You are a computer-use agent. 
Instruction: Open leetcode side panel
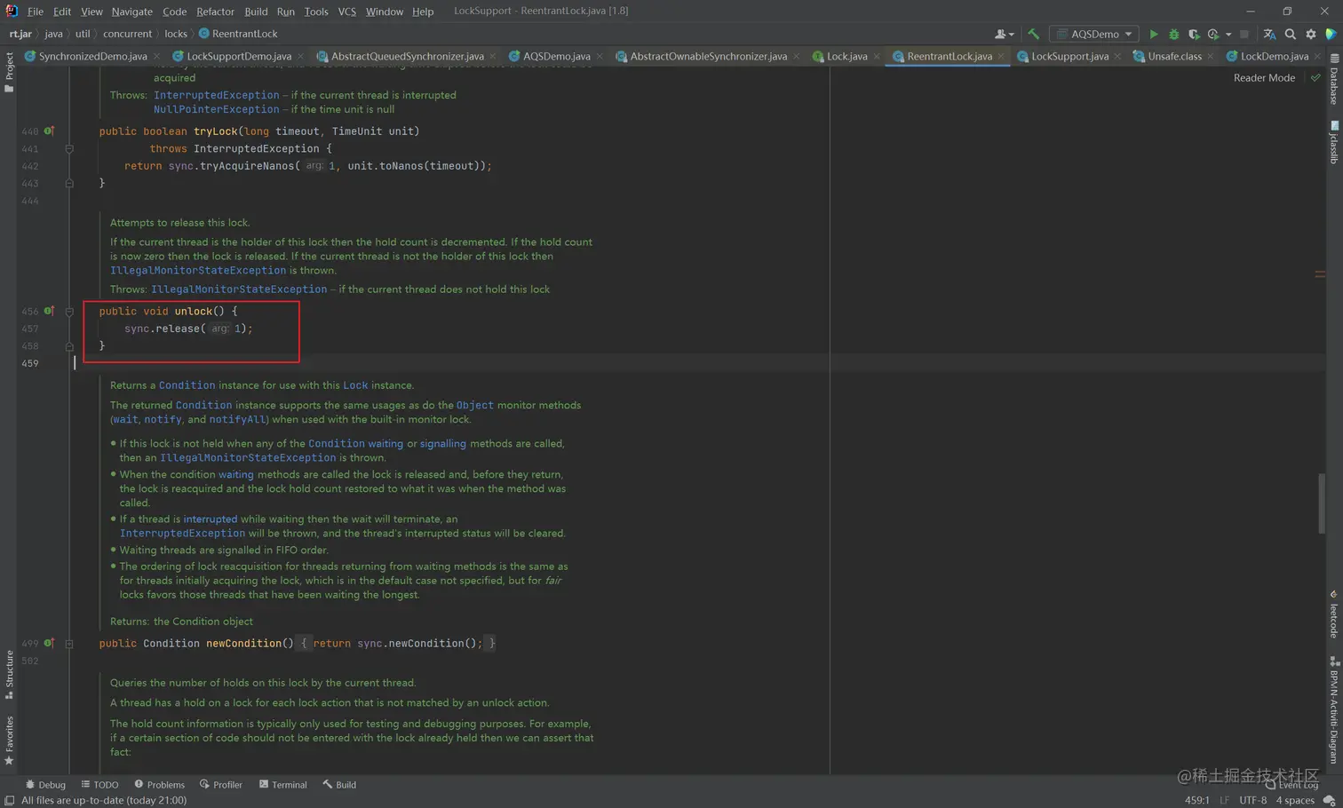point(1334,614)
